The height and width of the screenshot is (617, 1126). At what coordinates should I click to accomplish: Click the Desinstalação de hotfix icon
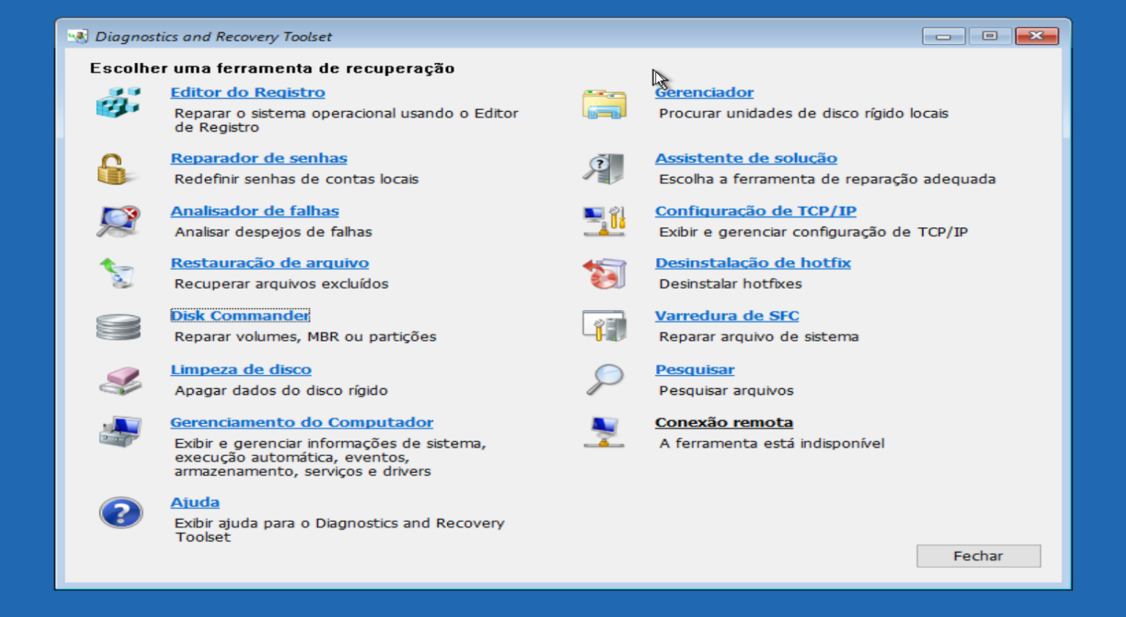click(x=604, y=273)
